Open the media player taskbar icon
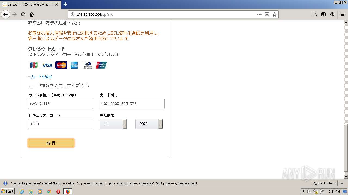 (x=40, y=191)
